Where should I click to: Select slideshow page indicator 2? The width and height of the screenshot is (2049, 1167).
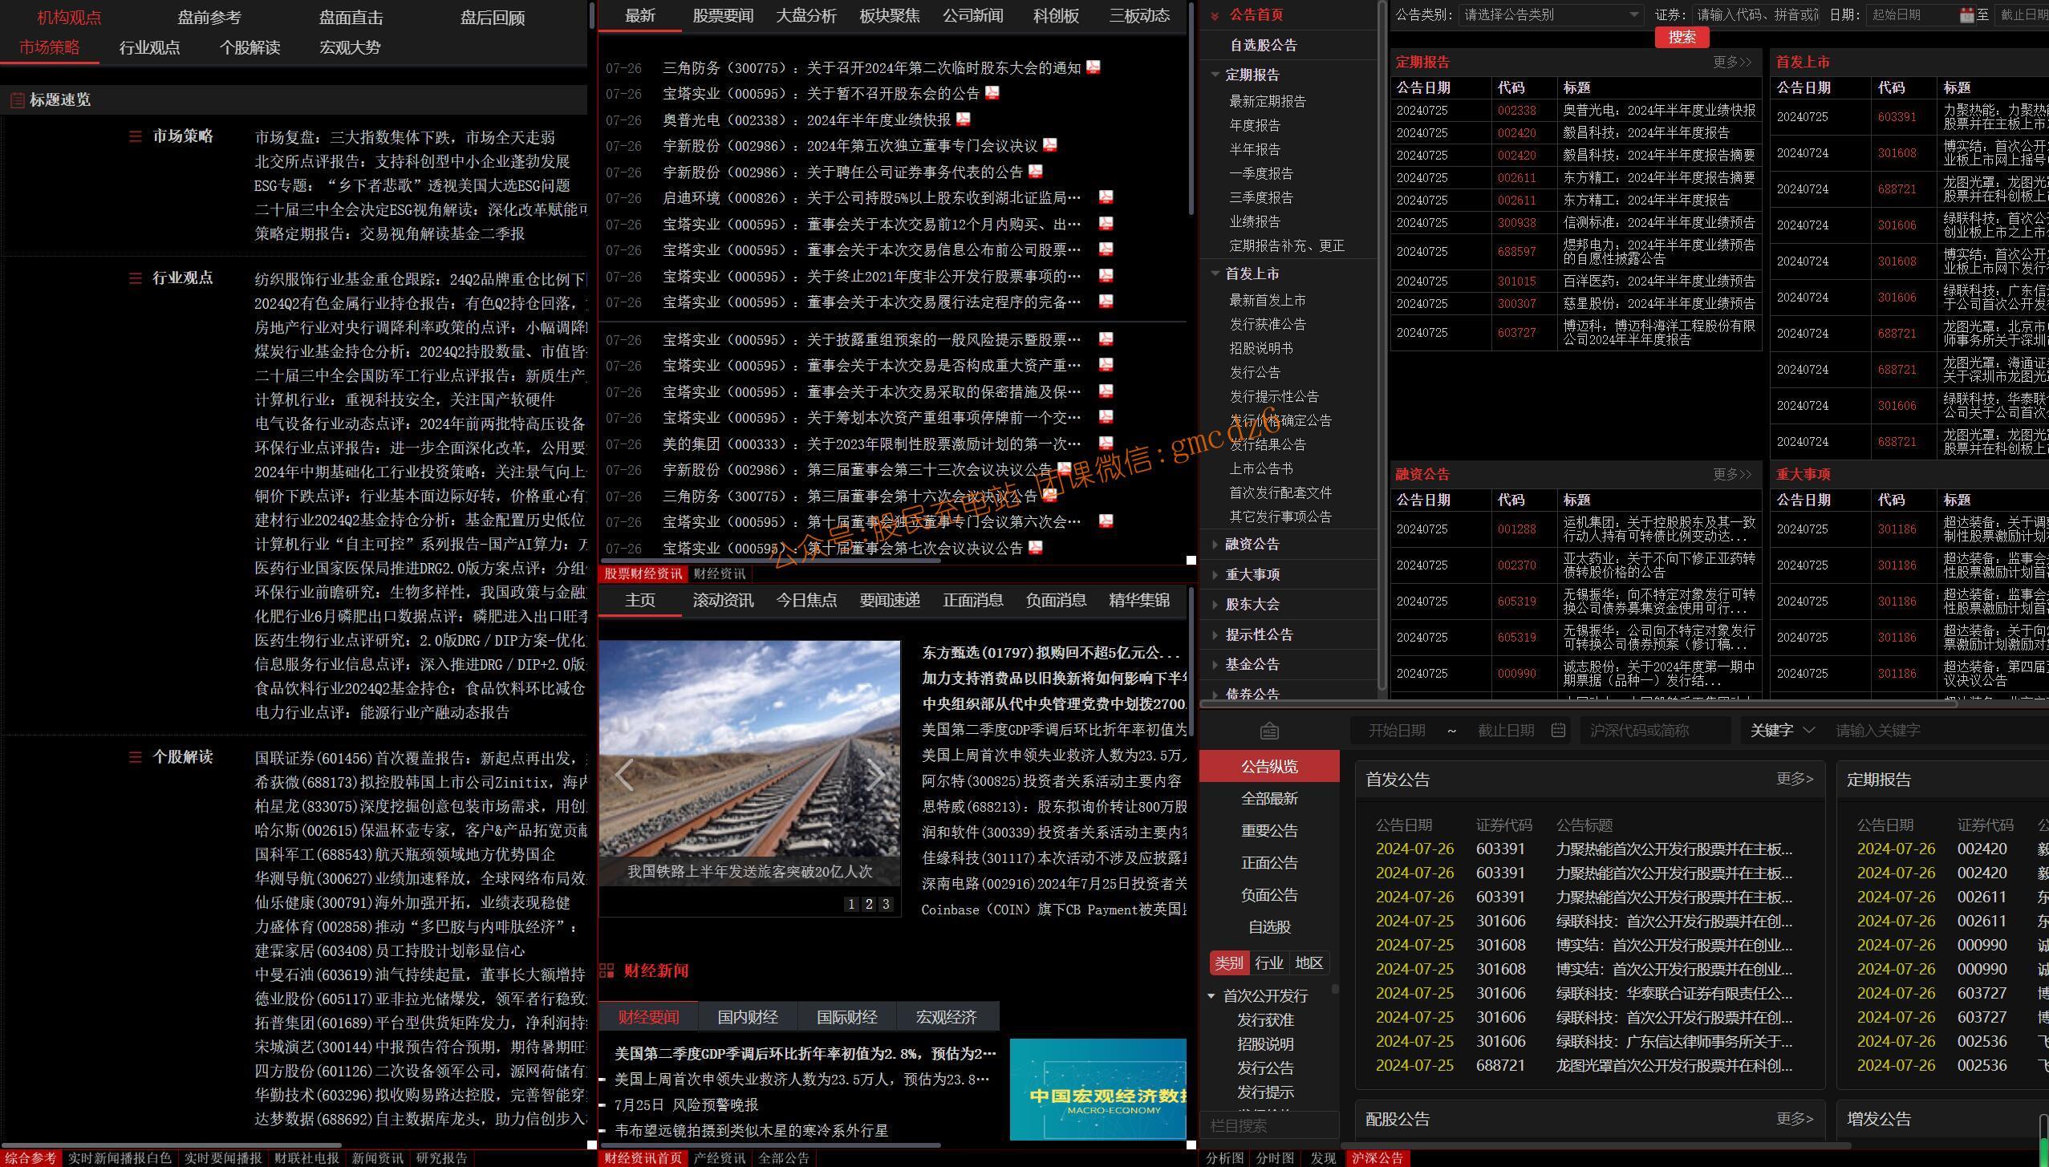tap(869, 904)
